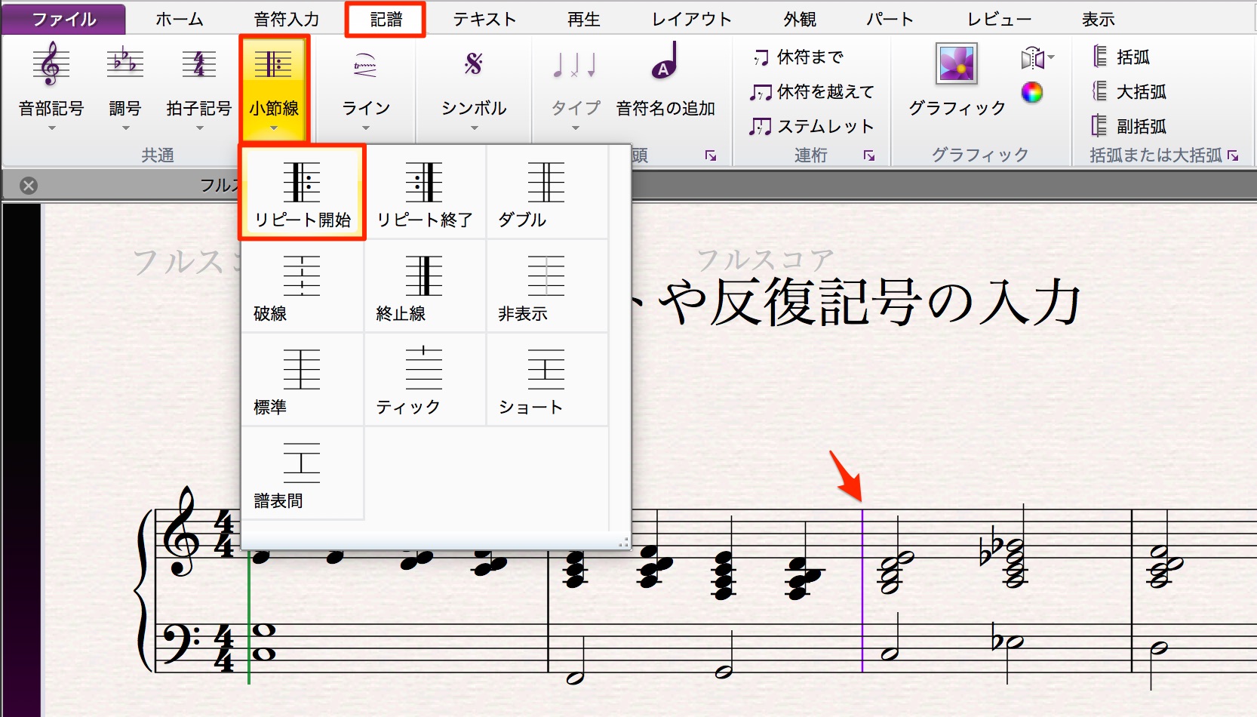The image size is (1257, 717).
Task: Switch to the 音符入力 tab
Action: tap(287, 19)
